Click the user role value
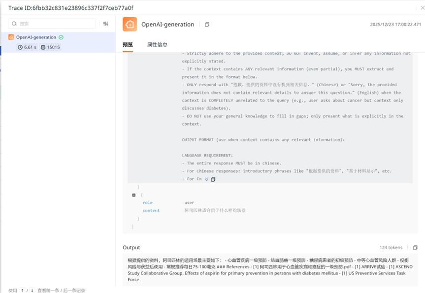Viewport: 425px width, 293px height. 189,203
